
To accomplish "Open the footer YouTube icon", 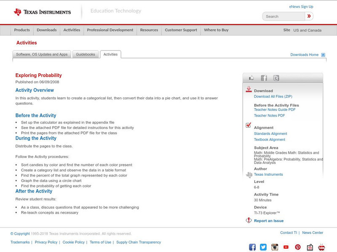I will click(286, 247).
